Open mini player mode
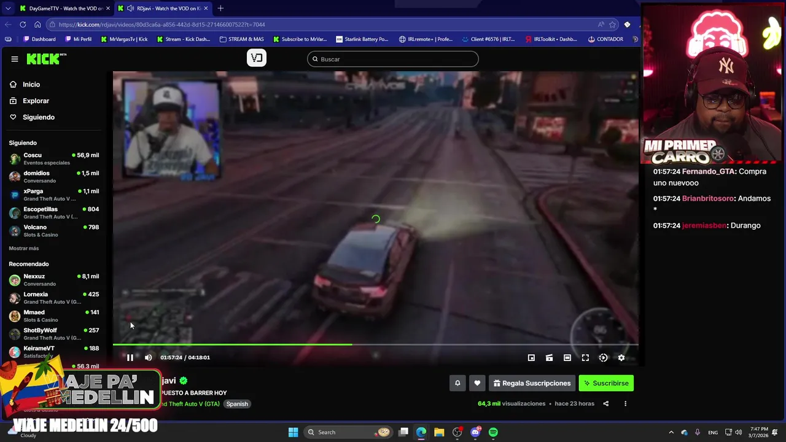This screenshot has height=442, width=786. [x=531, y=357]
